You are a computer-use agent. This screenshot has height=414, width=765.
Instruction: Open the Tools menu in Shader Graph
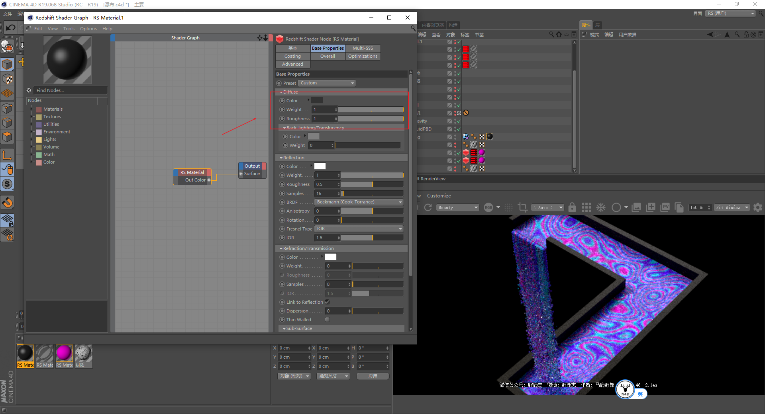click(69, 29)
